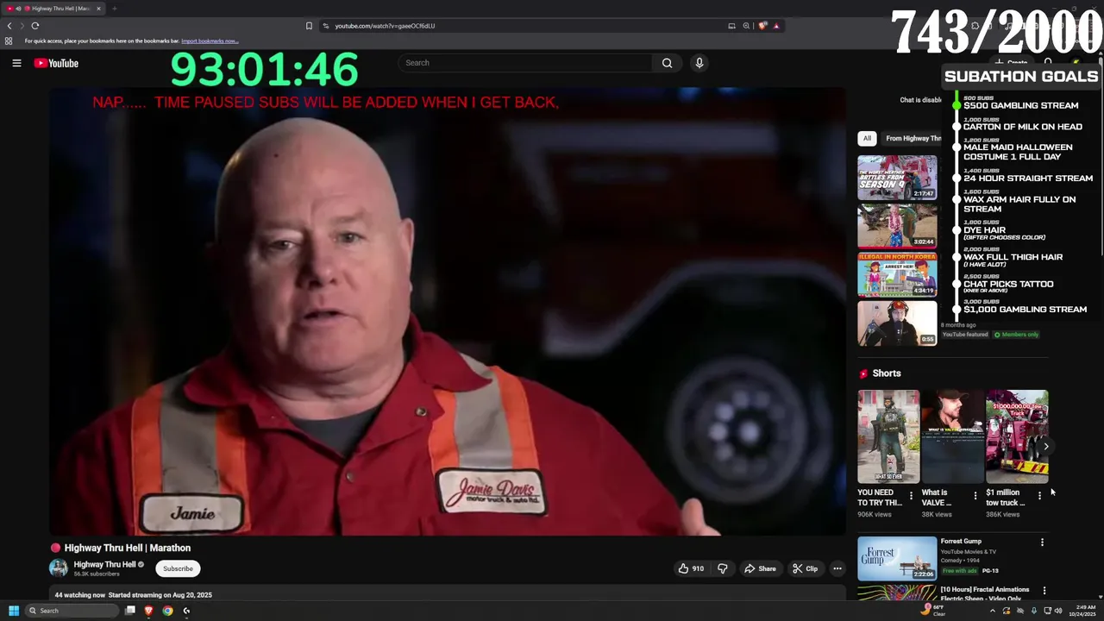
Task: Open the short "What is VALVE ..."
Action: coord(952,436)
